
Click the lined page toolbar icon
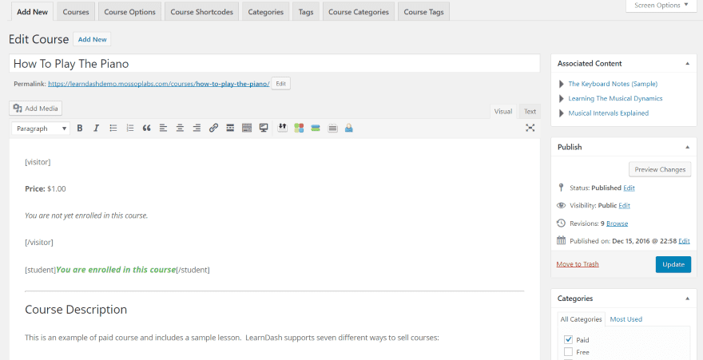332,129
